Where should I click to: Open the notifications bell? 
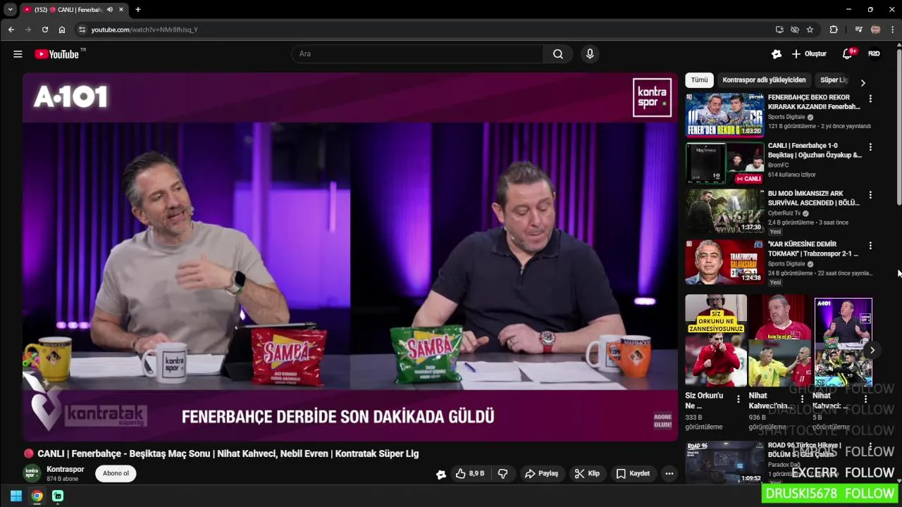(x=848, y=54)
